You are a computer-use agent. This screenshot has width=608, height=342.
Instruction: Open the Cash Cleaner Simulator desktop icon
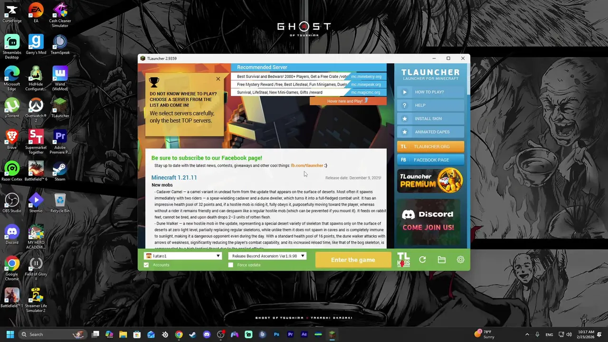(60, 15)
